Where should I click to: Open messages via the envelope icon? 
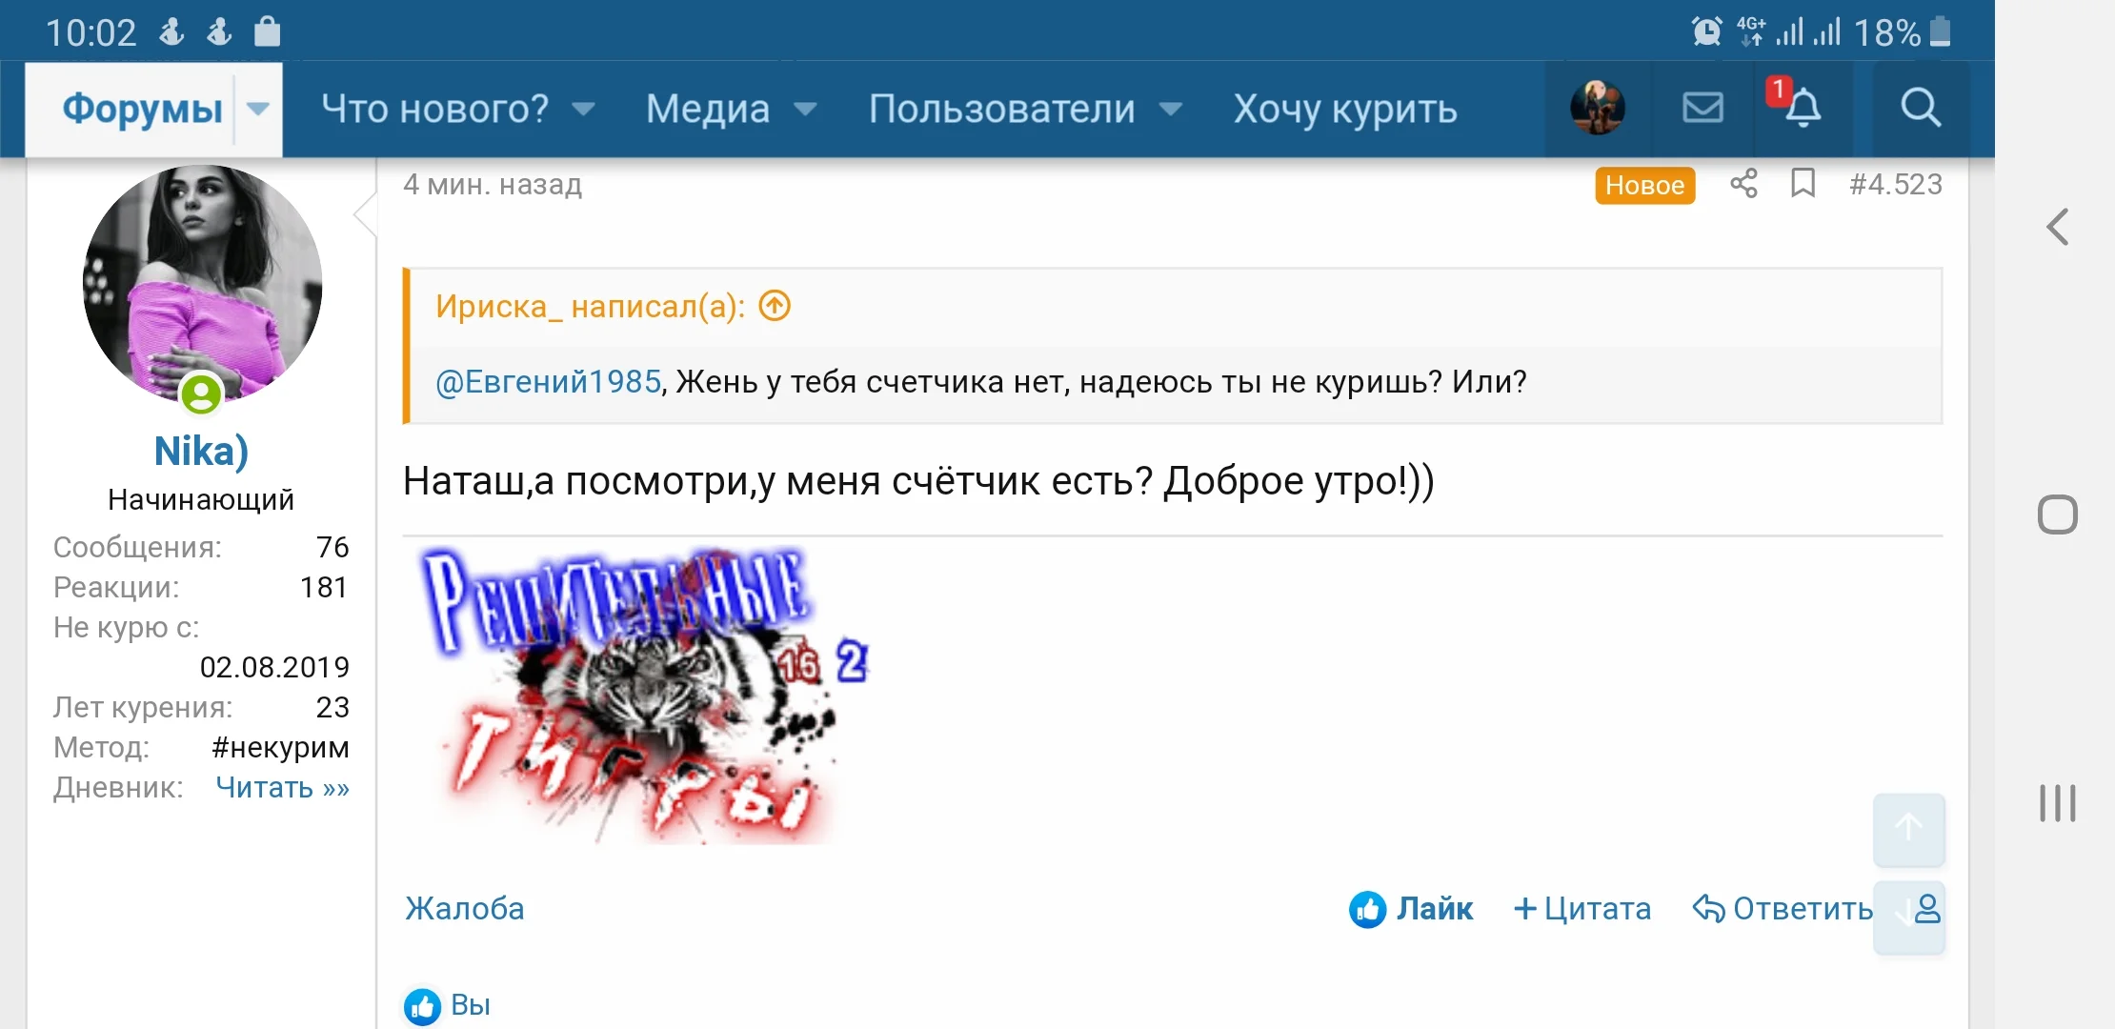click(x=1702, y=108)
